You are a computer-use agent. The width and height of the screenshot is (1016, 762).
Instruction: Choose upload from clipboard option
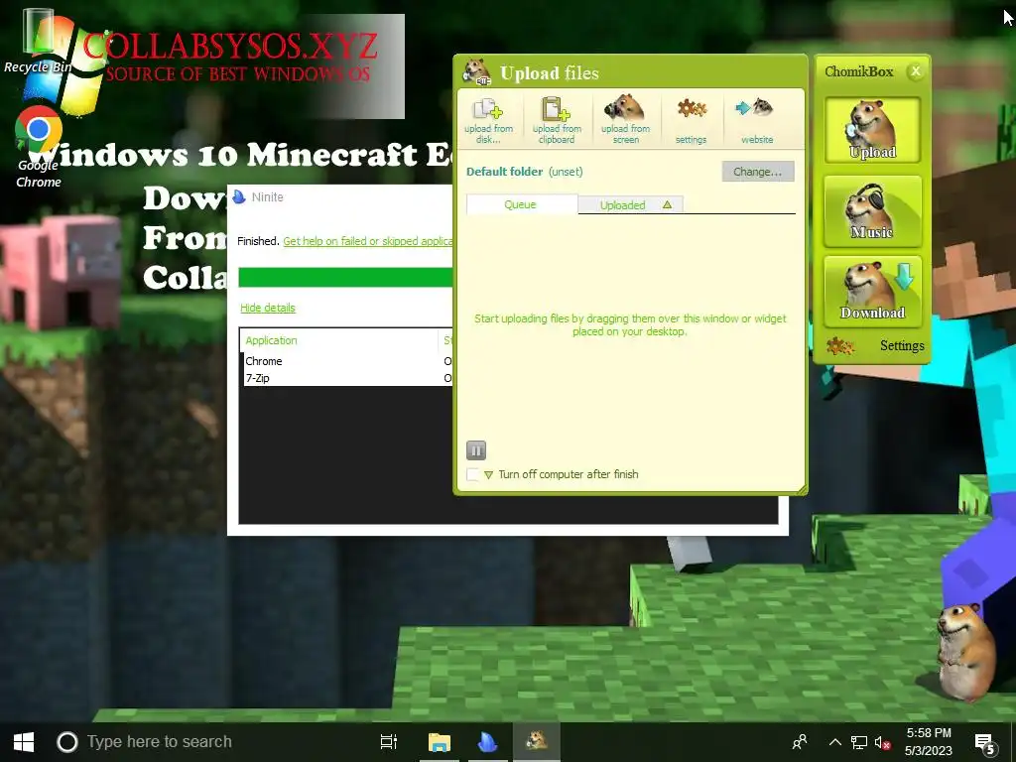[x=557, y=120]
